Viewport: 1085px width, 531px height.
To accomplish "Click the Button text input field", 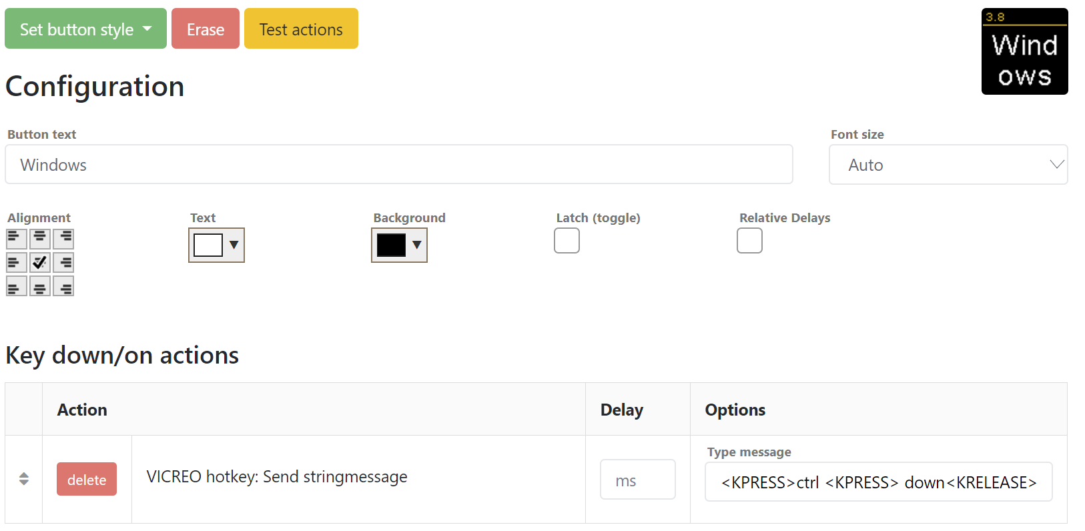I will coord(399,164).
